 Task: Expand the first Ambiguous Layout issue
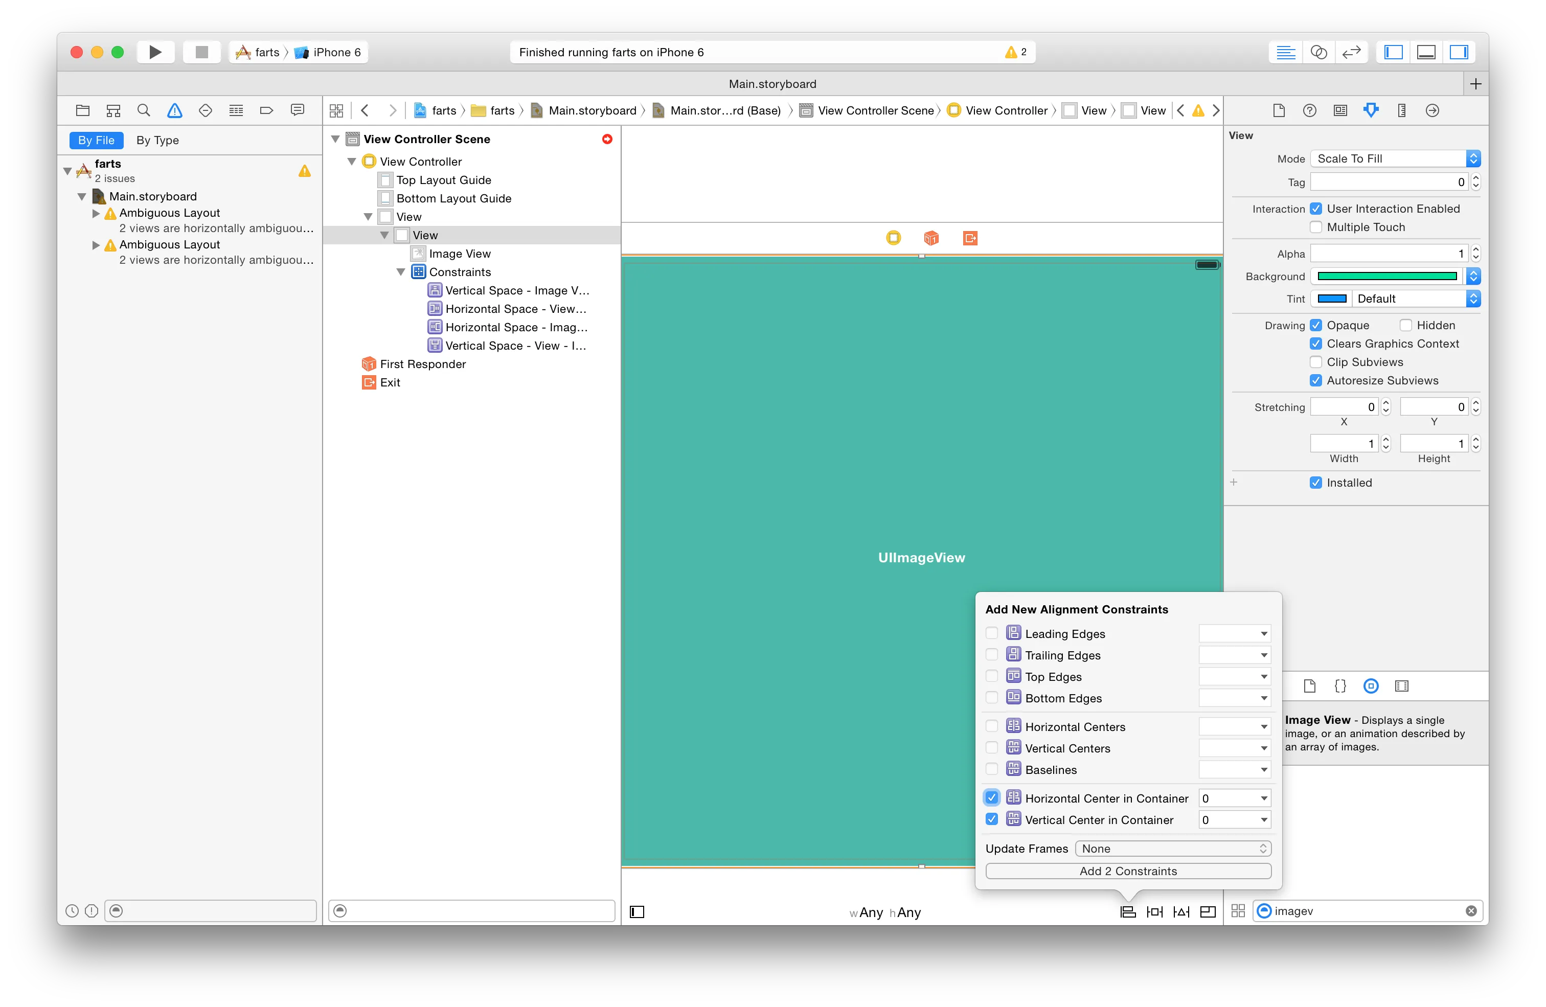pos(96,213)
